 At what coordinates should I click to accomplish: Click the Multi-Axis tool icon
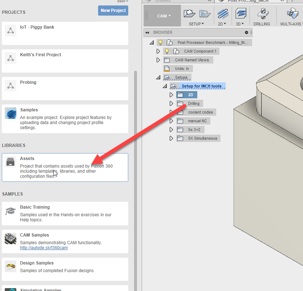coord(292,13)
